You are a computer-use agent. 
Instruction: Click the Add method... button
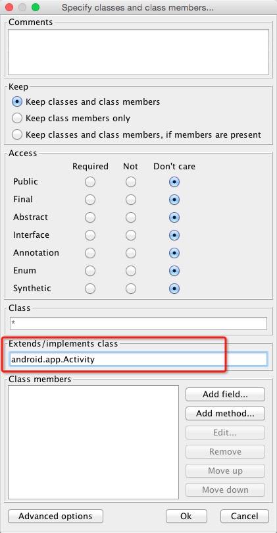click(225, 413)
